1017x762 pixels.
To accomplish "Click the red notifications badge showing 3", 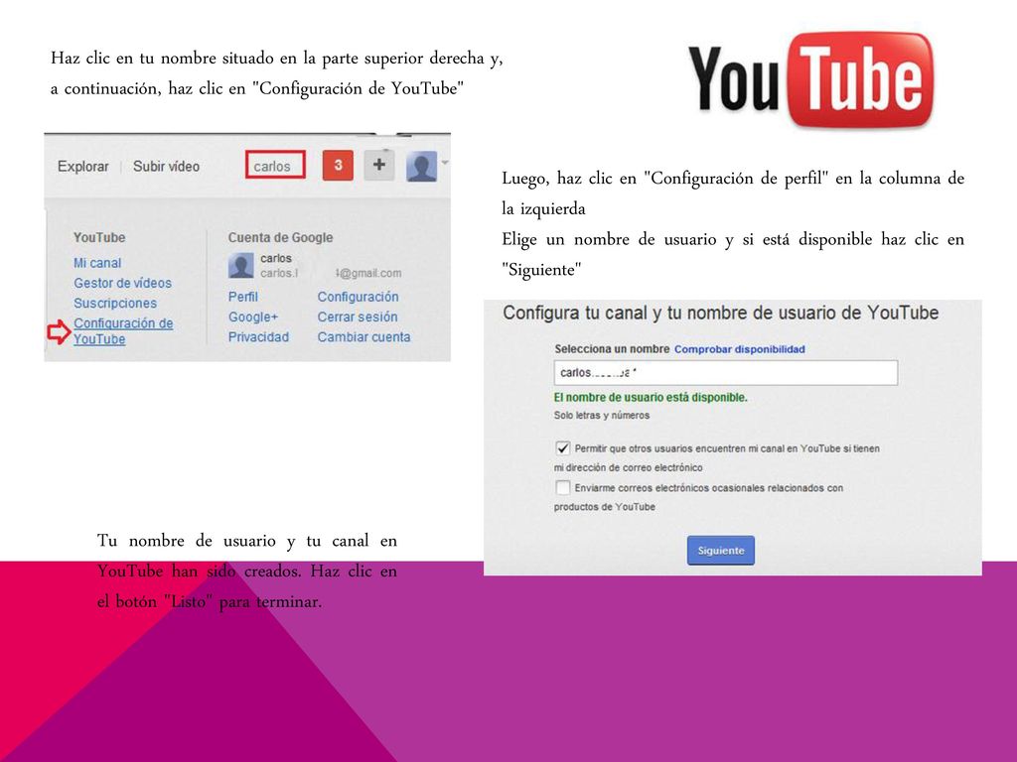I will point(338,166).
